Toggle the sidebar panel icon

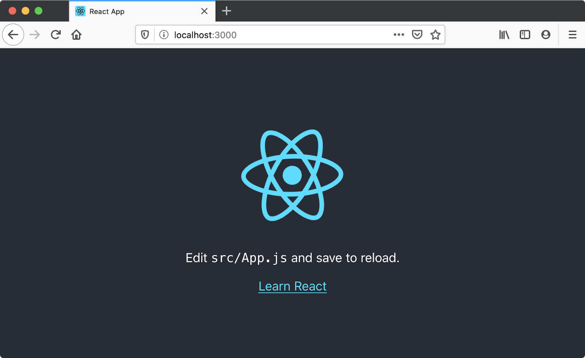pyautogui.click(x=525, y=35)
